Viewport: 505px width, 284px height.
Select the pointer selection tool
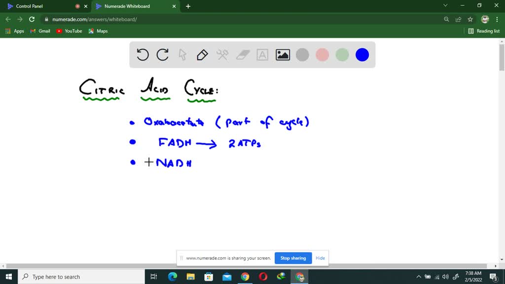pyautogui.click(x=182, y=55)
